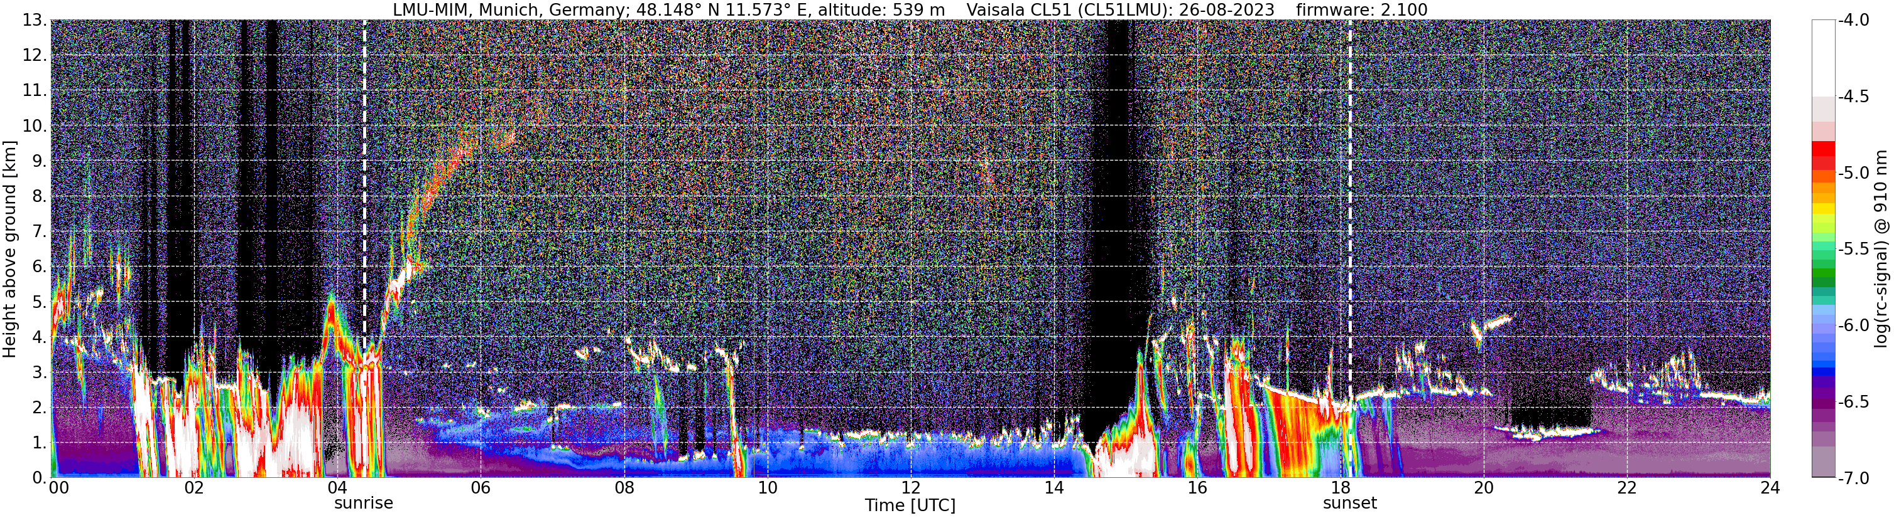Click the '12' time tick label
The image size is (1894, 518).
pyautogui.click(x=910, y=488)
